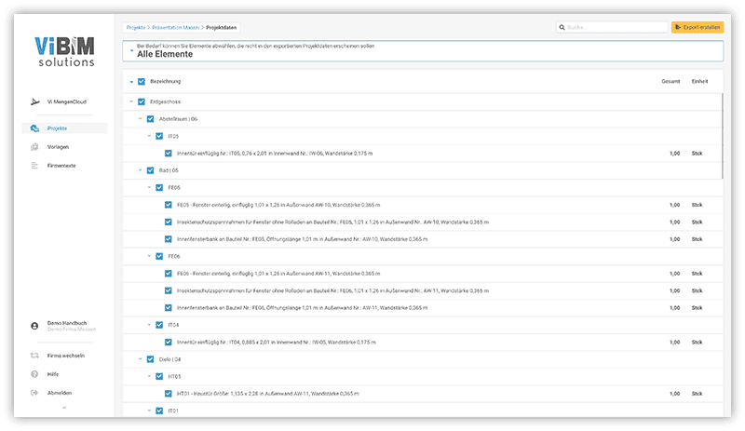Open Vi MengenCloud in sidebar

tap(66, 101)
